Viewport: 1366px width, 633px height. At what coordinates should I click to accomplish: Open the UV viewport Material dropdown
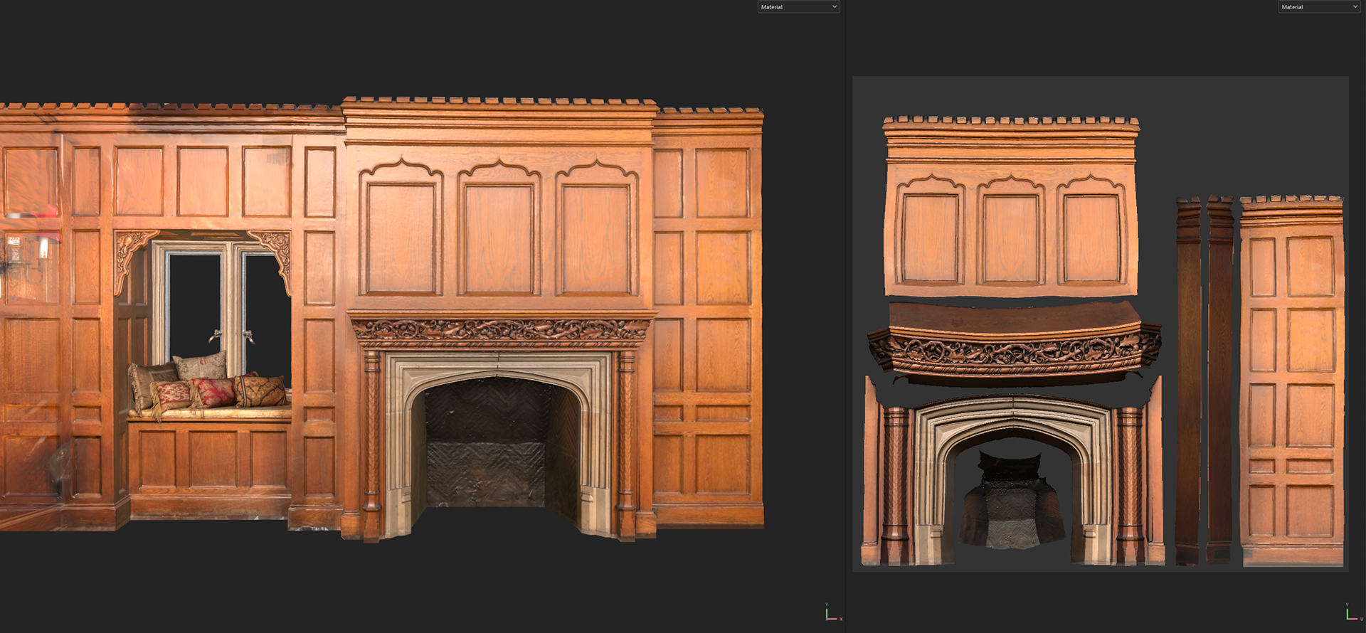tap(1319, 7)
